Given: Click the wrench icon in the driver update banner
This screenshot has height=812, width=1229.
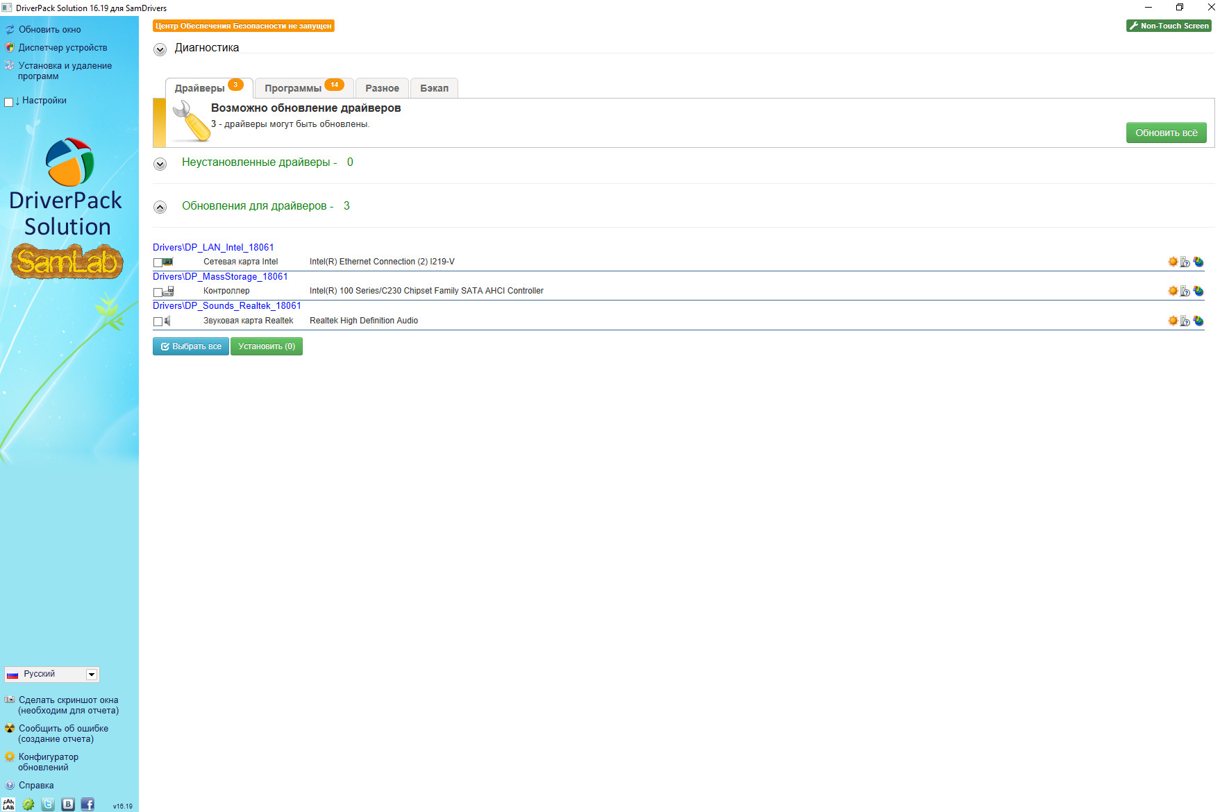Looking at the screenshot, I should [191, 121].
